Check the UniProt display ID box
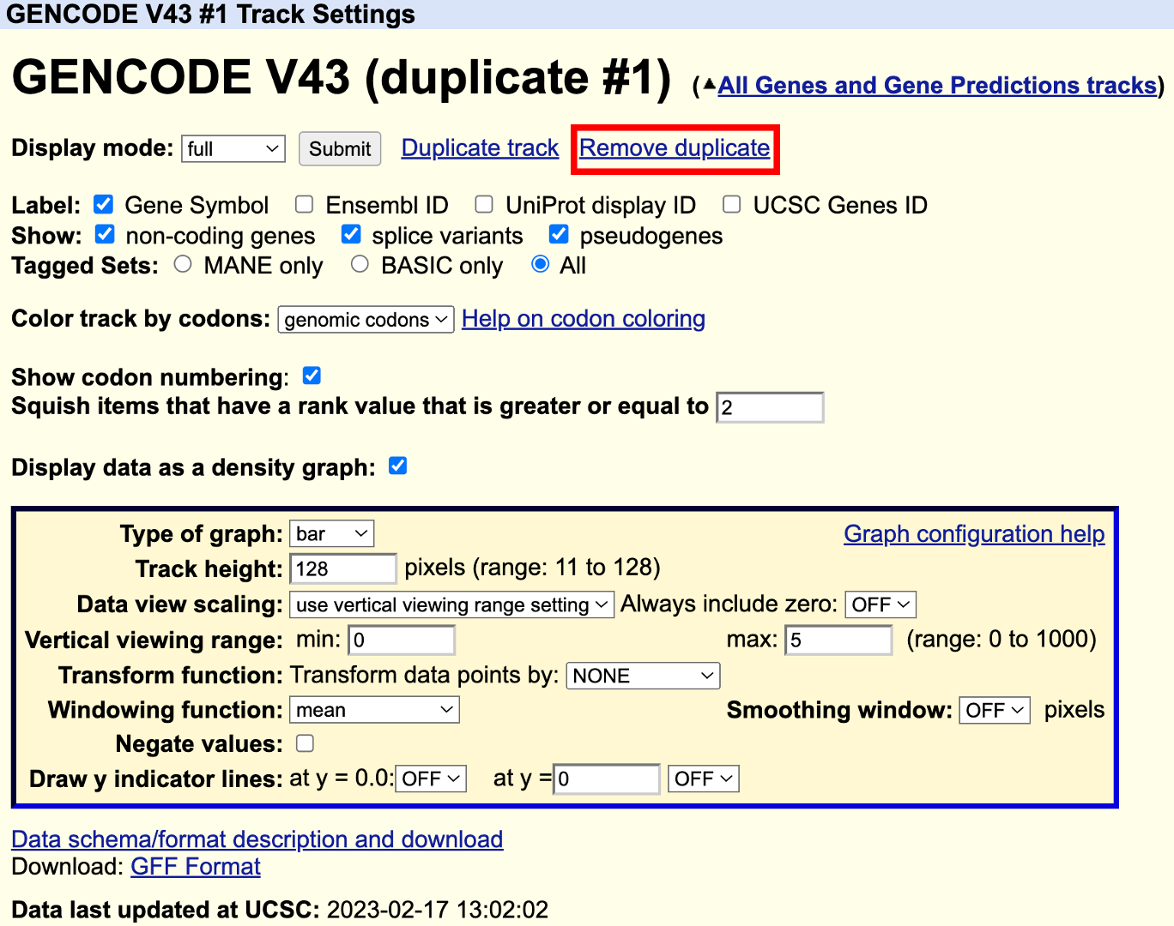1174x926 pixels. (484, 204)
